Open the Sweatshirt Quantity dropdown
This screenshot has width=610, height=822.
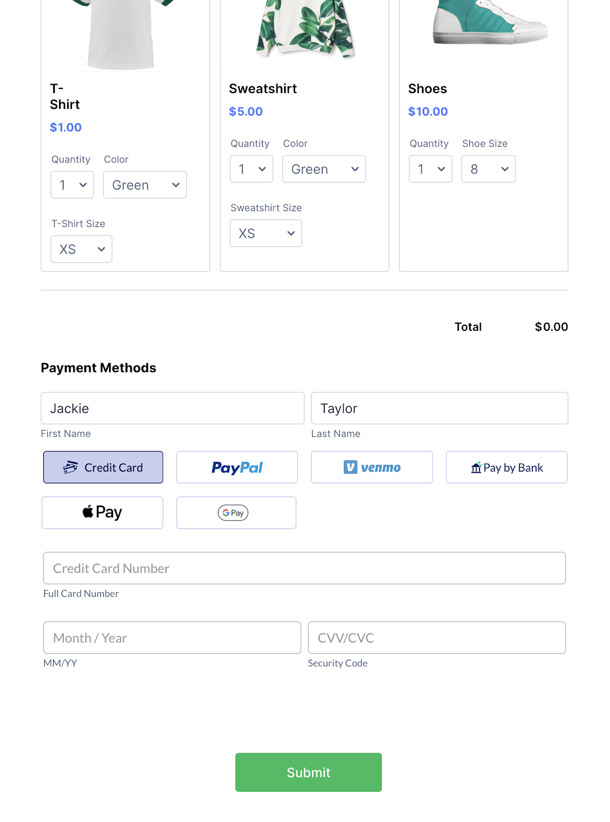coord(251,169)
